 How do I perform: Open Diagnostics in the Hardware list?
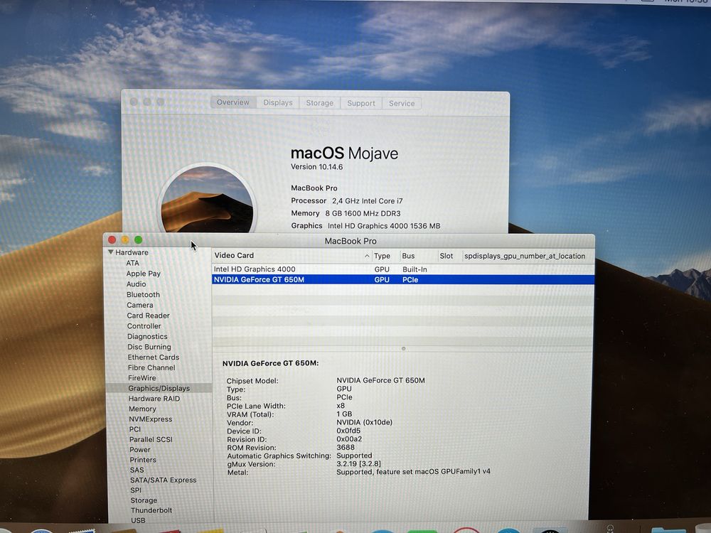pyautogui.click(x=147, y=336)
